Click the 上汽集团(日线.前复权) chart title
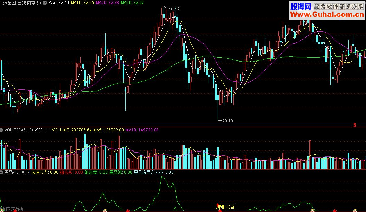 tap(20, 3)
